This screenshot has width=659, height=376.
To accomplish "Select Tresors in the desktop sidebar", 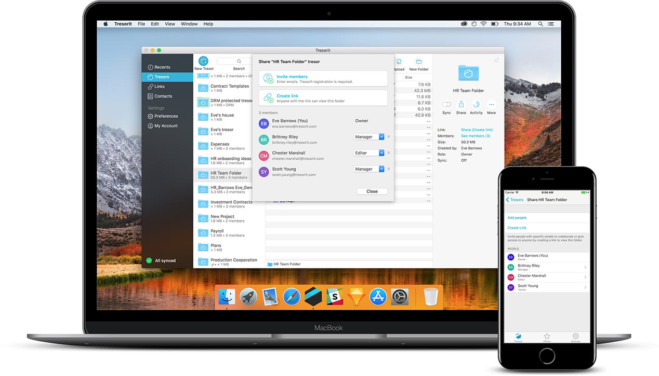I will coord(167,77).
